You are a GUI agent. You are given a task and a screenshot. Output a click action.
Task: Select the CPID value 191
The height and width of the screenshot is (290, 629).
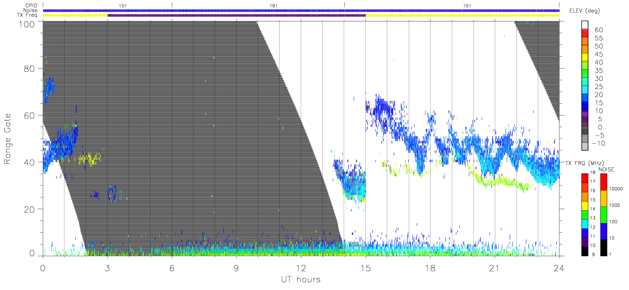[274, 5]
